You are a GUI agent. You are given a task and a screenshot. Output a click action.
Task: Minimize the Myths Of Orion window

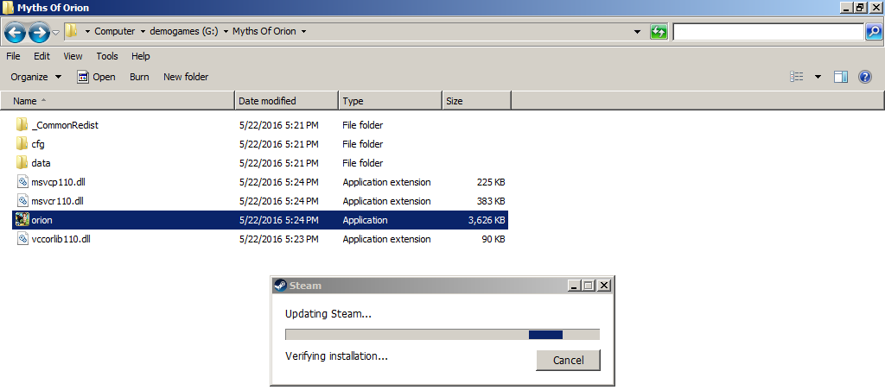(x=847, y=7)
